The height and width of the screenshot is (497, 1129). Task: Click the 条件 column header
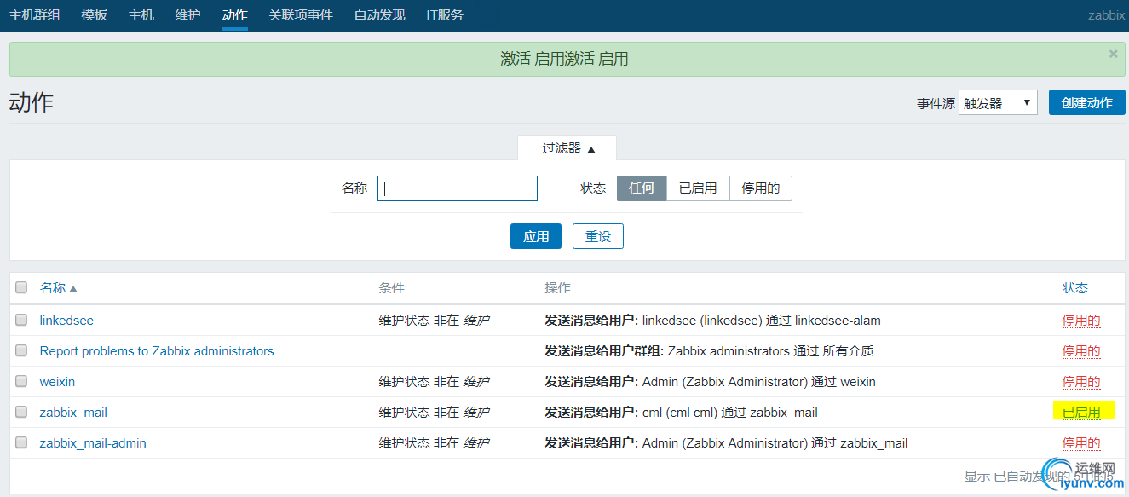click(391, 288)
